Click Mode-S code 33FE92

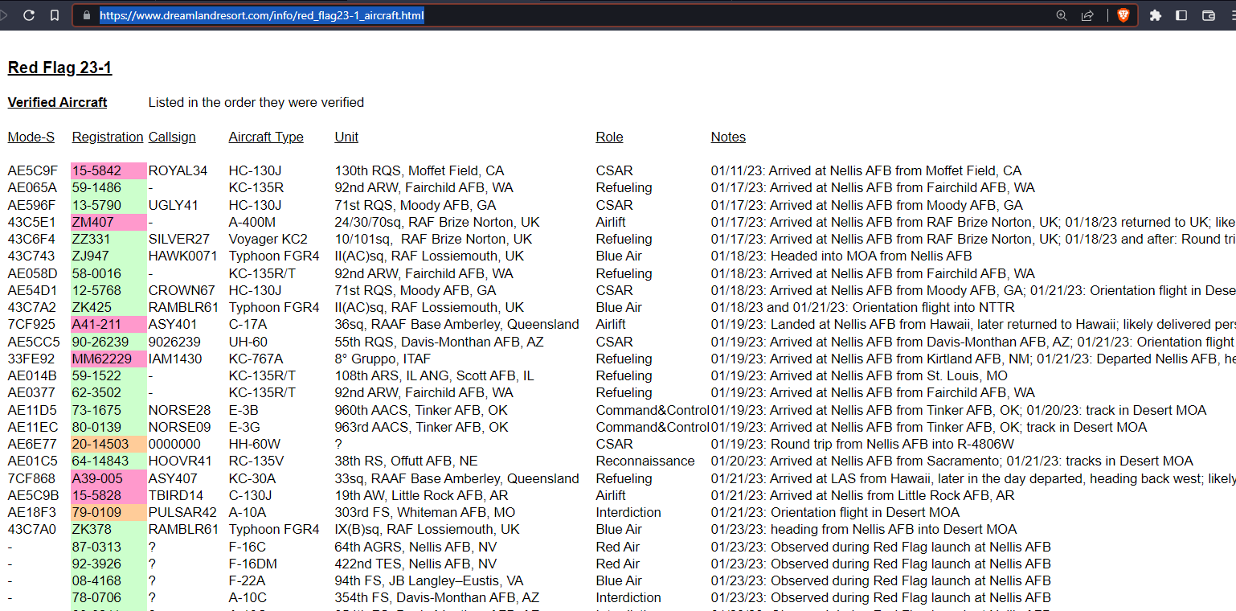31,359
